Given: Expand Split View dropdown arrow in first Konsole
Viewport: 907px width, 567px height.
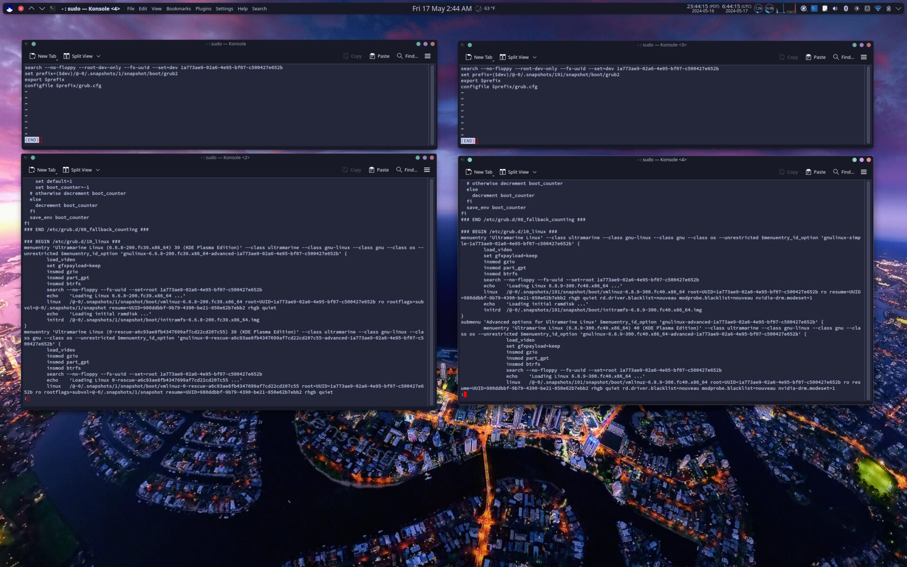Looking at the screenshot, I should coord(98,56).
